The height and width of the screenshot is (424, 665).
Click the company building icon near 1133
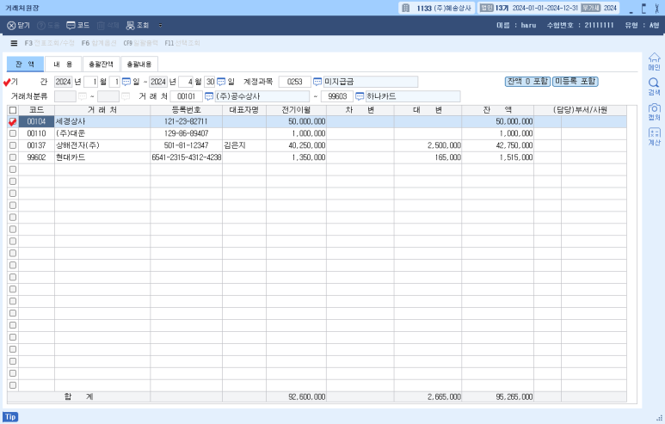(x=406, y=8)
